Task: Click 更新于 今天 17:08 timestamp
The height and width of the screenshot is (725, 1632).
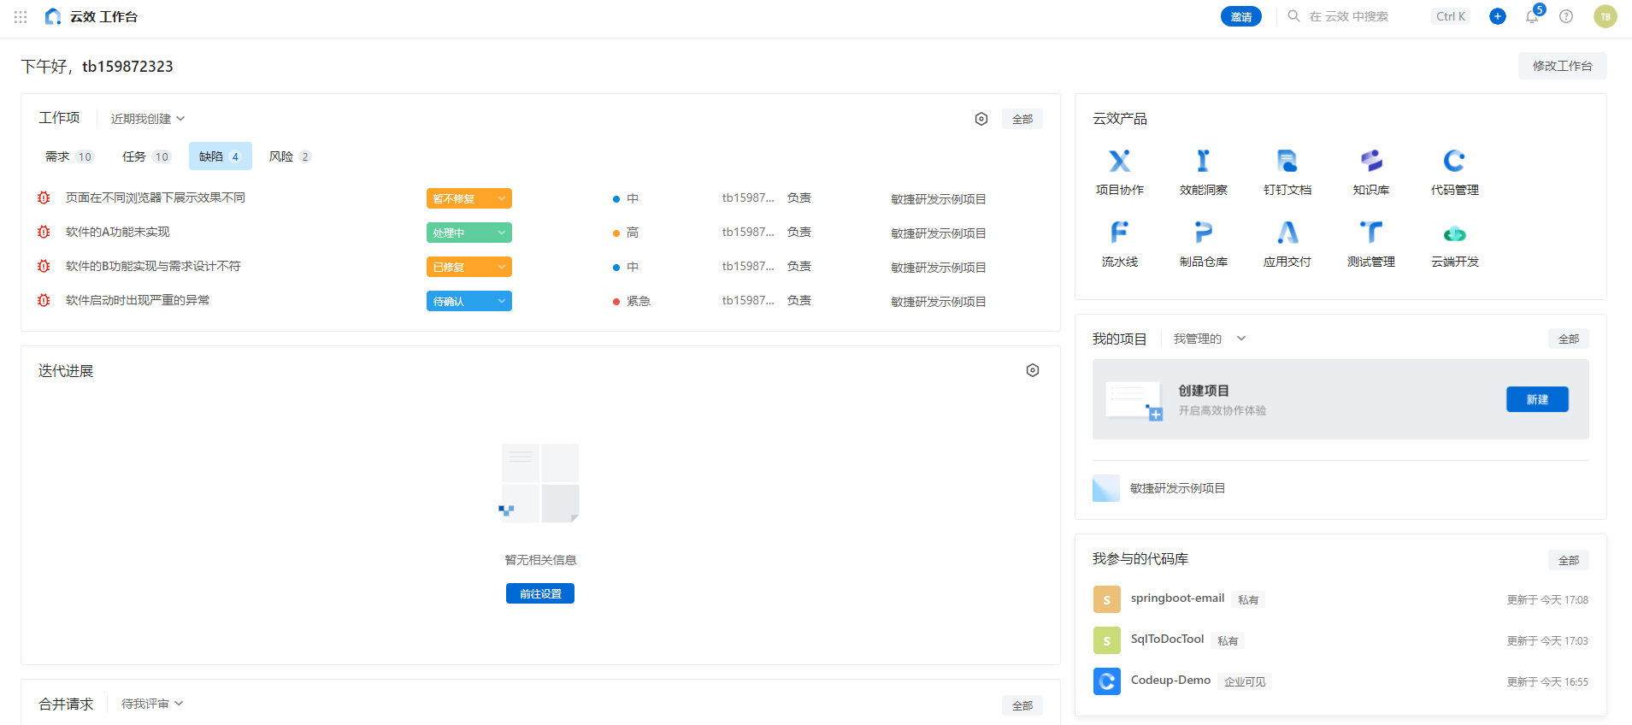Action: (x=1547, y=600)
